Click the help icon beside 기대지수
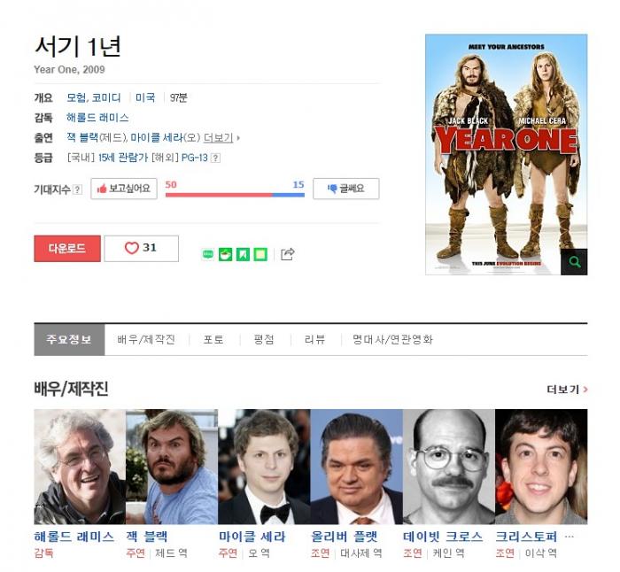This screenshot has height=572, width=620. (78, 189)
